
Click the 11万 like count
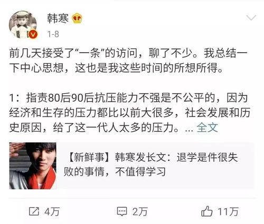pos(228,211)
